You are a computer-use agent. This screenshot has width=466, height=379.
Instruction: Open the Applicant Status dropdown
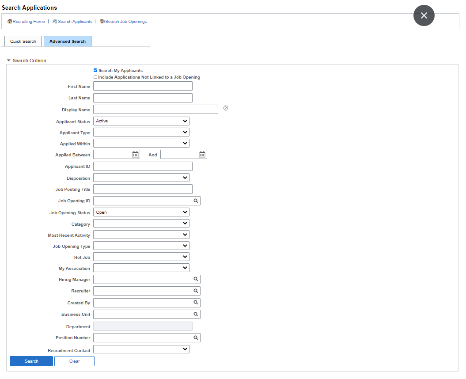click(185, 121)
